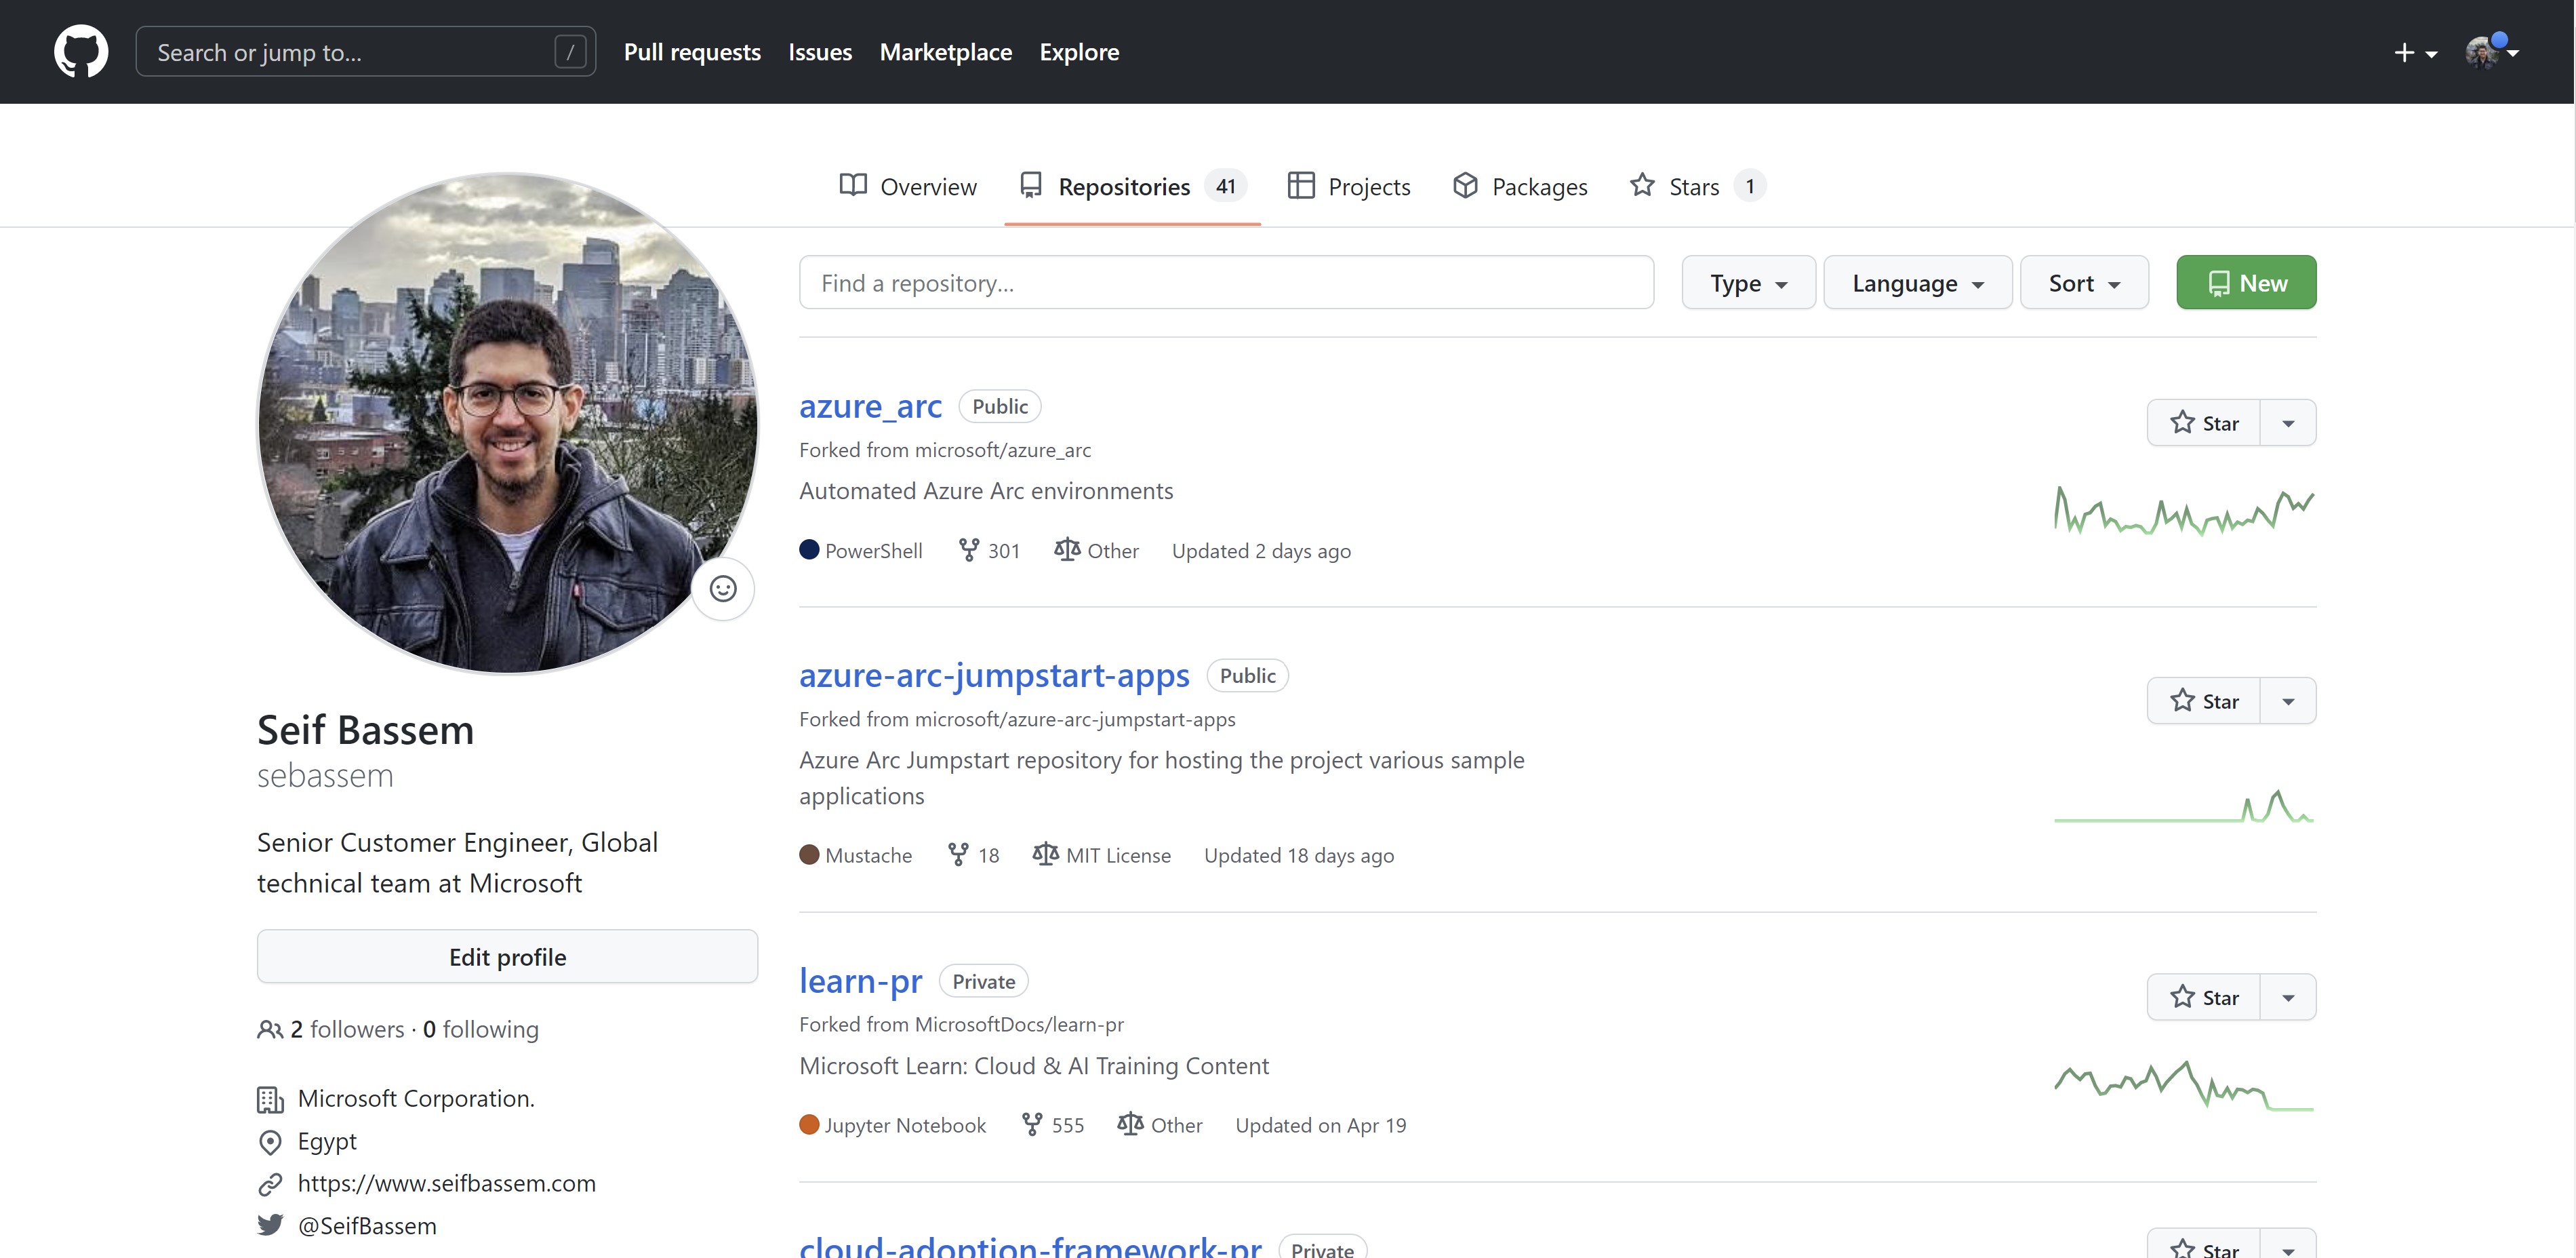Click the license scale icon on learn-pr

click(x=1130, y=1124)
